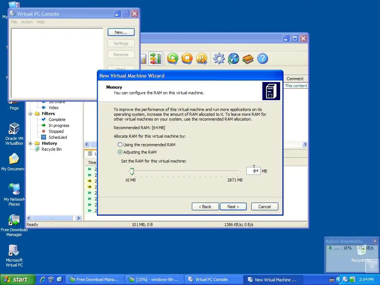The image size is (380, 285).
Task: Click the third quick launch icon
Action: tap(59, 279)
